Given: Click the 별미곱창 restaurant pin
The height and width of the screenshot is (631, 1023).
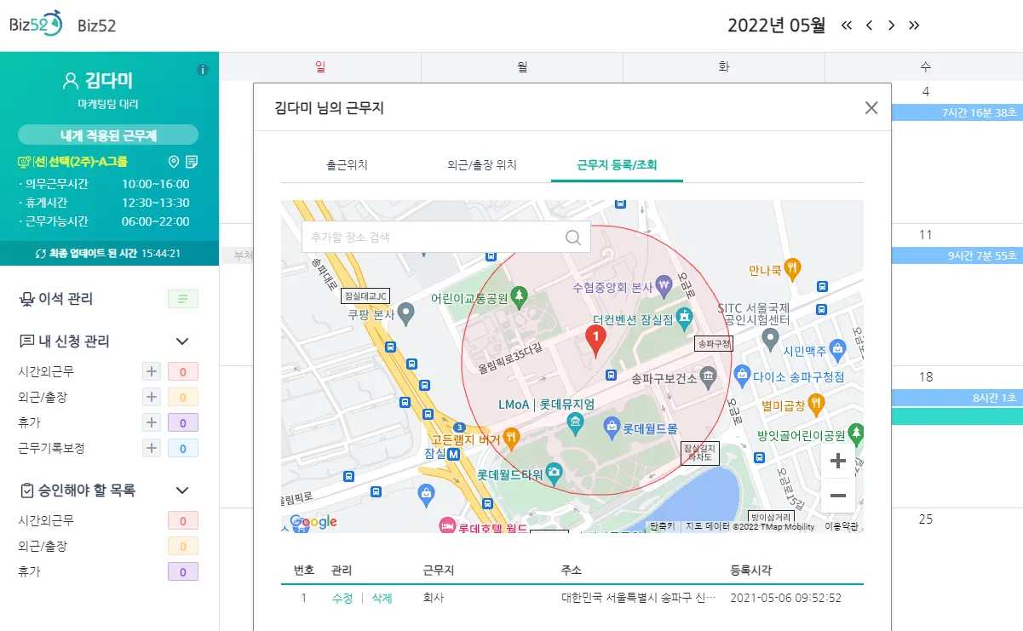Looking at the screenshot, I should pos(816,403).
